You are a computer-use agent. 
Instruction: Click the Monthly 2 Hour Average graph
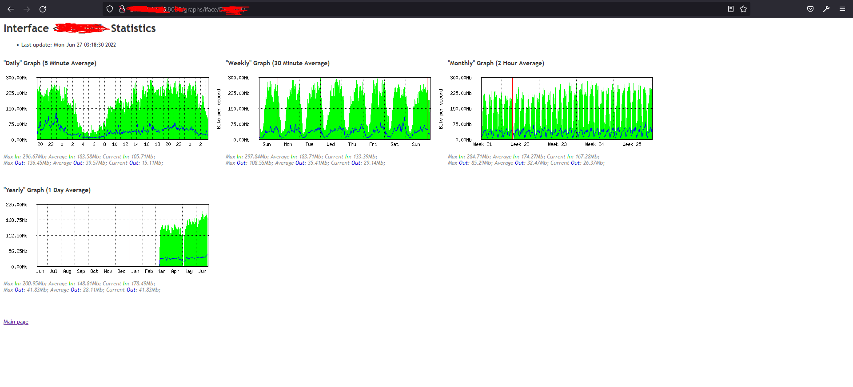[x=550, y=111]
